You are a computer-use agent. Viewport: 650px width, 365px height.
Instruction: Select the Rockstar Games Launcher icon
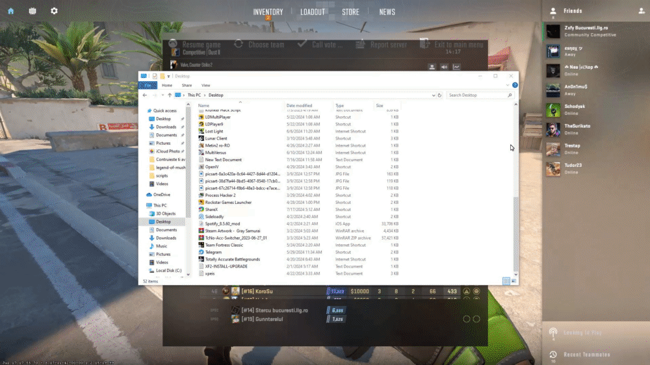point(201,202)
